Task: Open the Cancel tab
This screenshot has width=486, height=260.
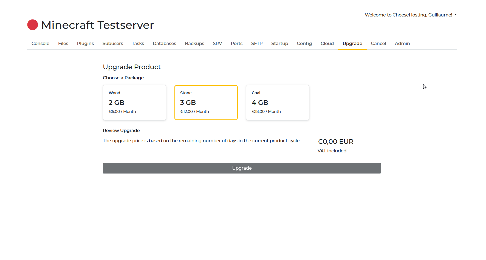Action: coord(378,43)
